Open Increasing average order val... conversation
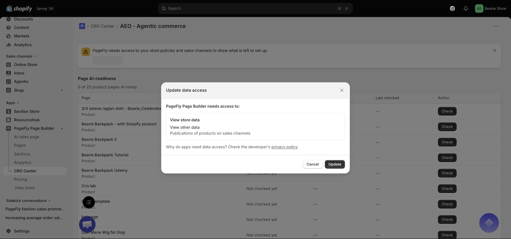Viewport: 511px width, 239px height. click(34, 218)
